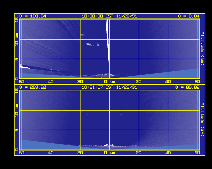Click the lower panel's "15" altitude tick label
Viewport: 212px width, 169px height.
17,91
